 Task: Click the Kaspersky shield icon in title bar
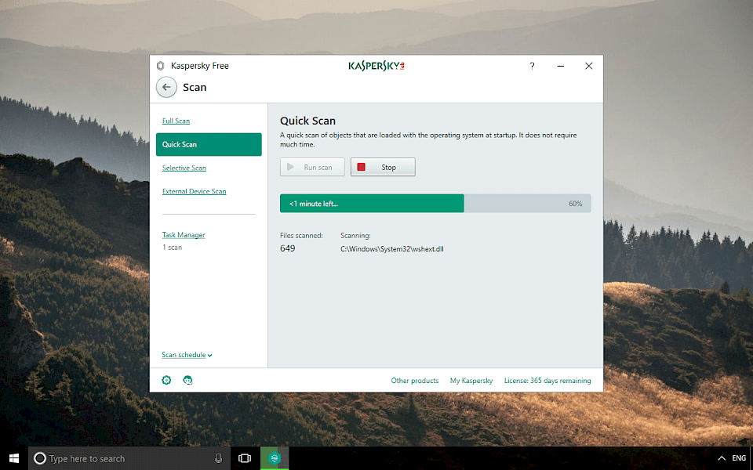pyautogui.click(x=160, y=66)
